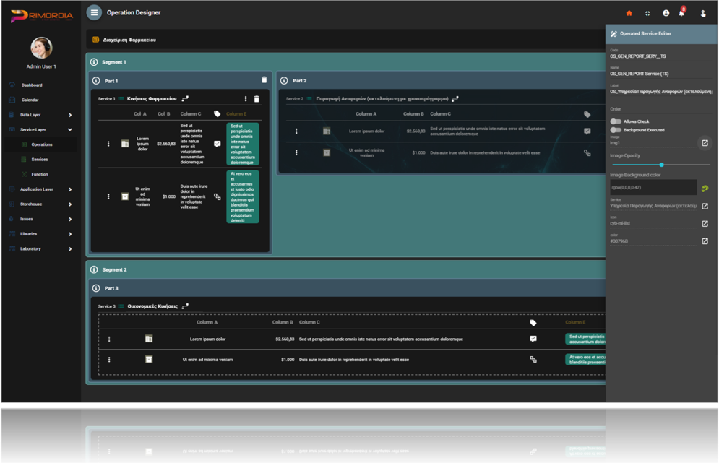Click Segment 1 info icon
The width and height of the screenshot is (719, 463).
pyautogui.click(x=94, y=62)
